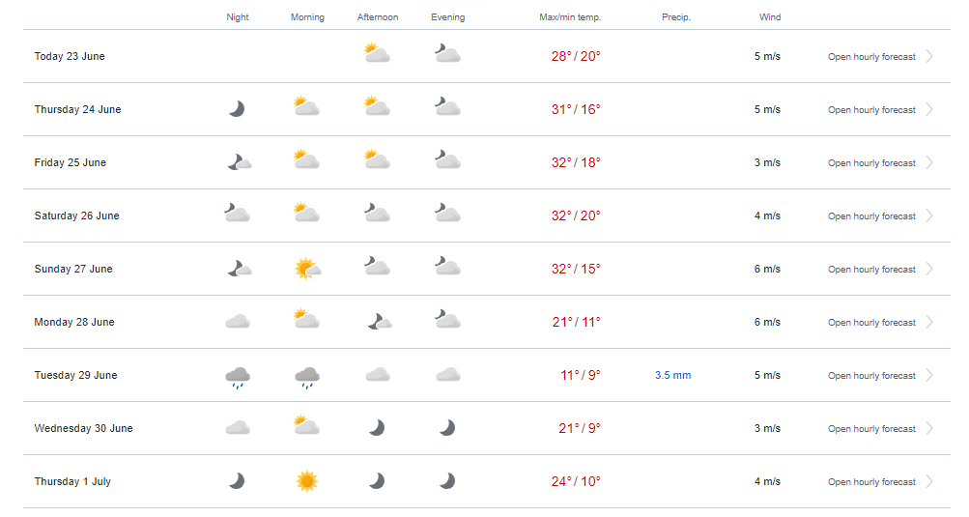Click Wednesday 30 June evening moon icon
This screenshot has width=969, height=517.
tap(446, 428)
